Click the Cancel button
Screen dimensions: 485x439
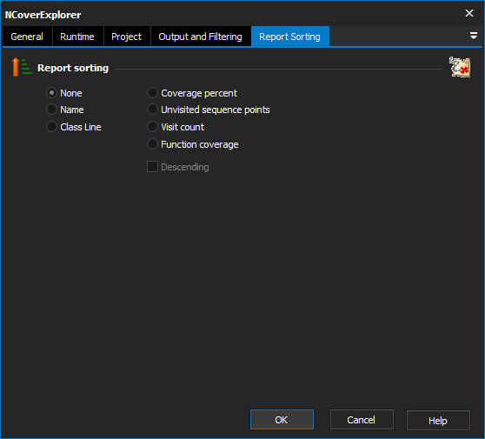point(362,420)
